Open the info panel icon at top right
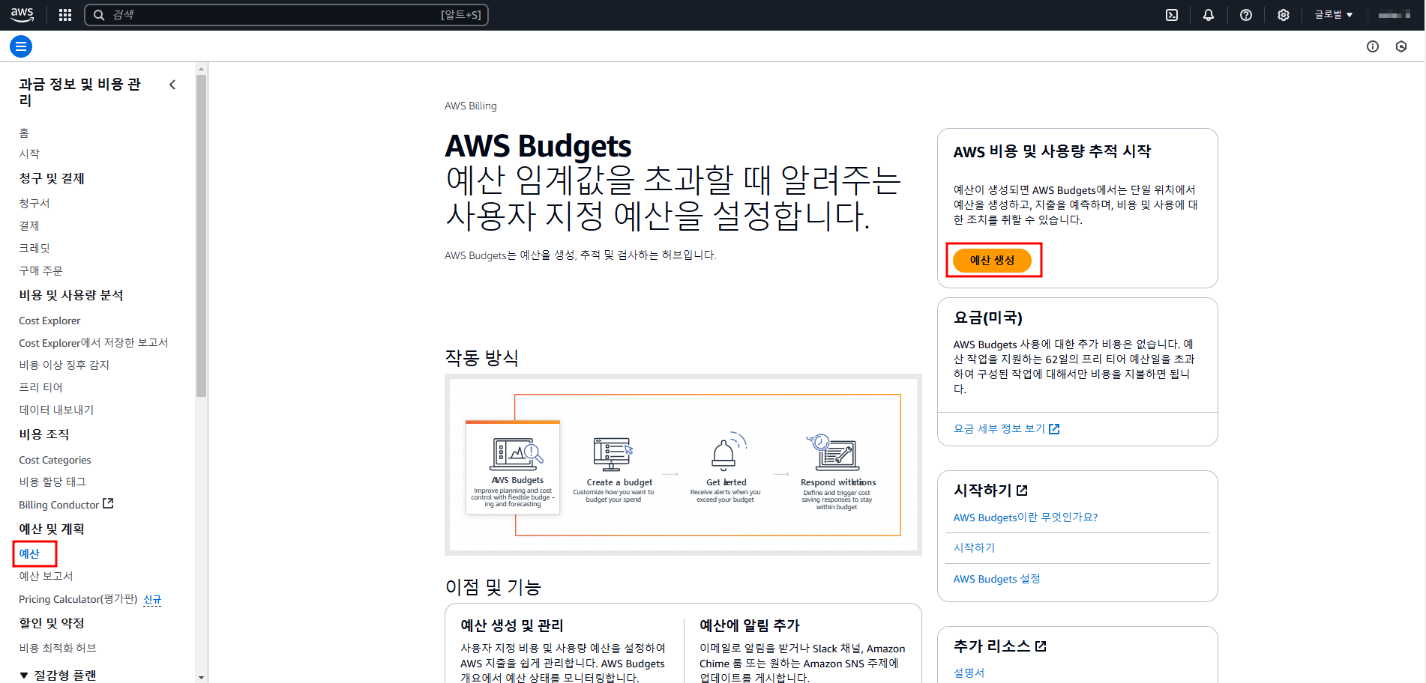 tap(1373, 46)
